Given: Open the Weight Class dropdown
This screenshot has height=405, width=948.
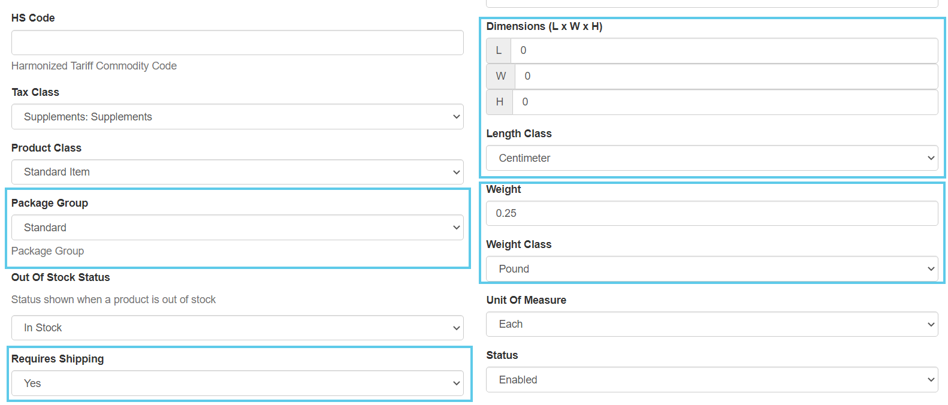Looking at the screenshot, I should (x=712, y=269).
